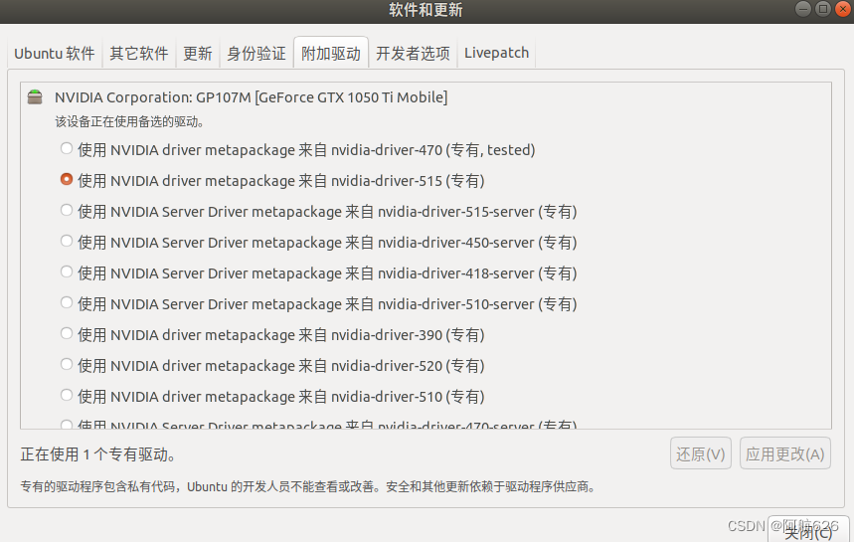
Task: Click the NVIDIA Corporation GP107M device title
Action: pos(252,97)
